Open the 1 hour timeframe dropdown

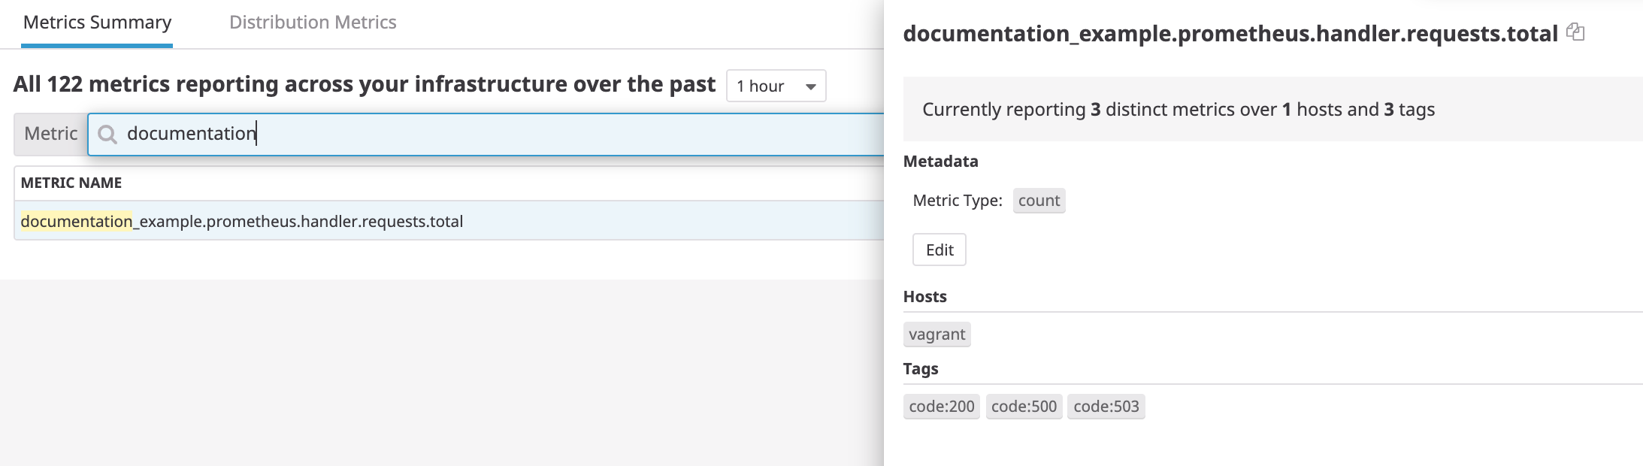776,86
